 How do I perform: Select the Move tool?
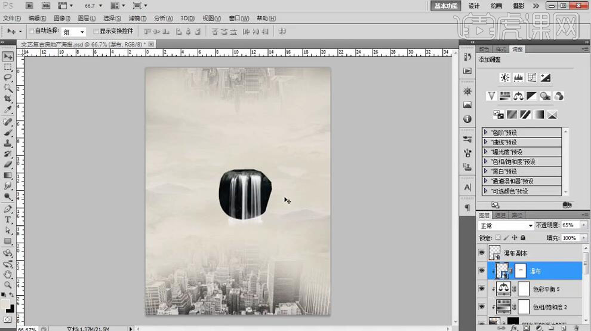8,57
